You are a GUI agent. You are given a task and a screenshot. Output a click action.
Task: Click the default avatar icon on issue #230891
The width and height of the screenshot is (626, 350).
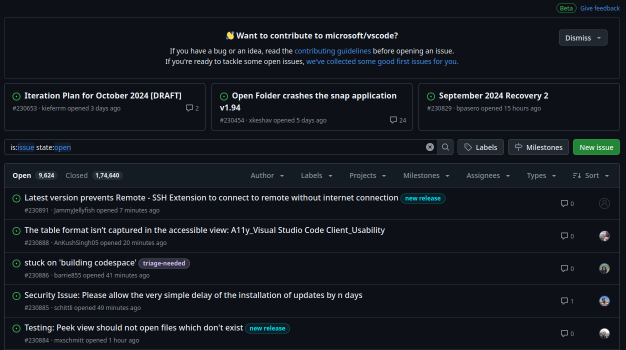coord(604,203)
